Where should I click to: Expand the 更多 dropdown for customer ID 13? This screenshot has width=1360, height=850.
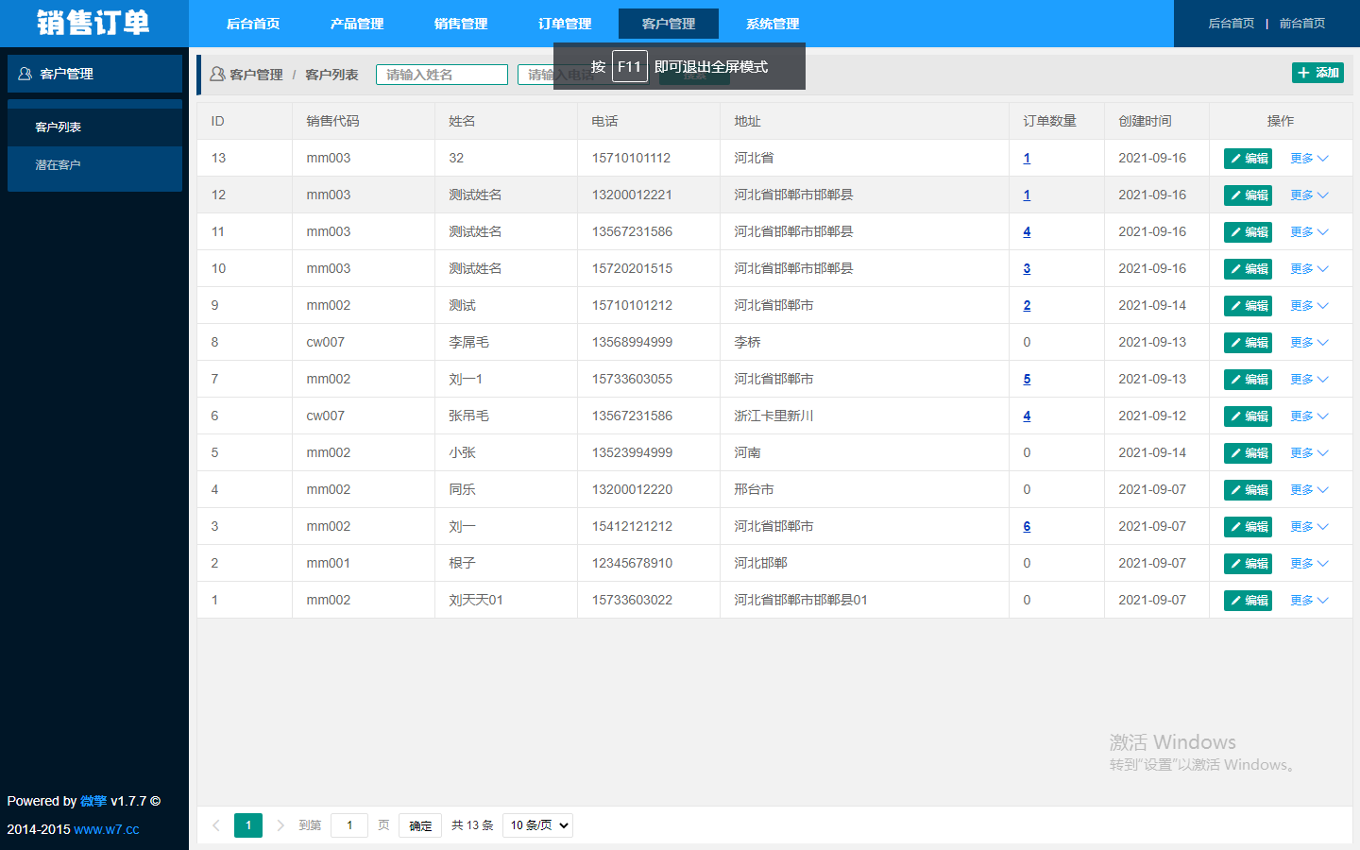[x=1308, y=158]
